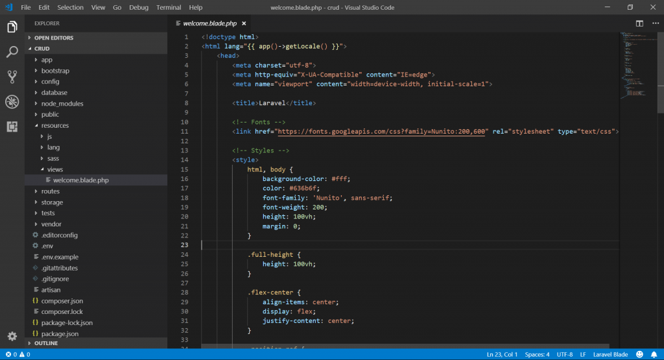
Task: Click the notifications bell in status bar
Action: point(654,355)
